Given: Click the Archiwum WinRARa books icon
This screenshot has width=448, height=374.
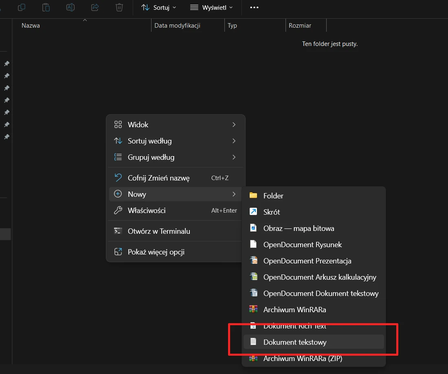Looking at the screenshot, I should [x=253, y=309].
